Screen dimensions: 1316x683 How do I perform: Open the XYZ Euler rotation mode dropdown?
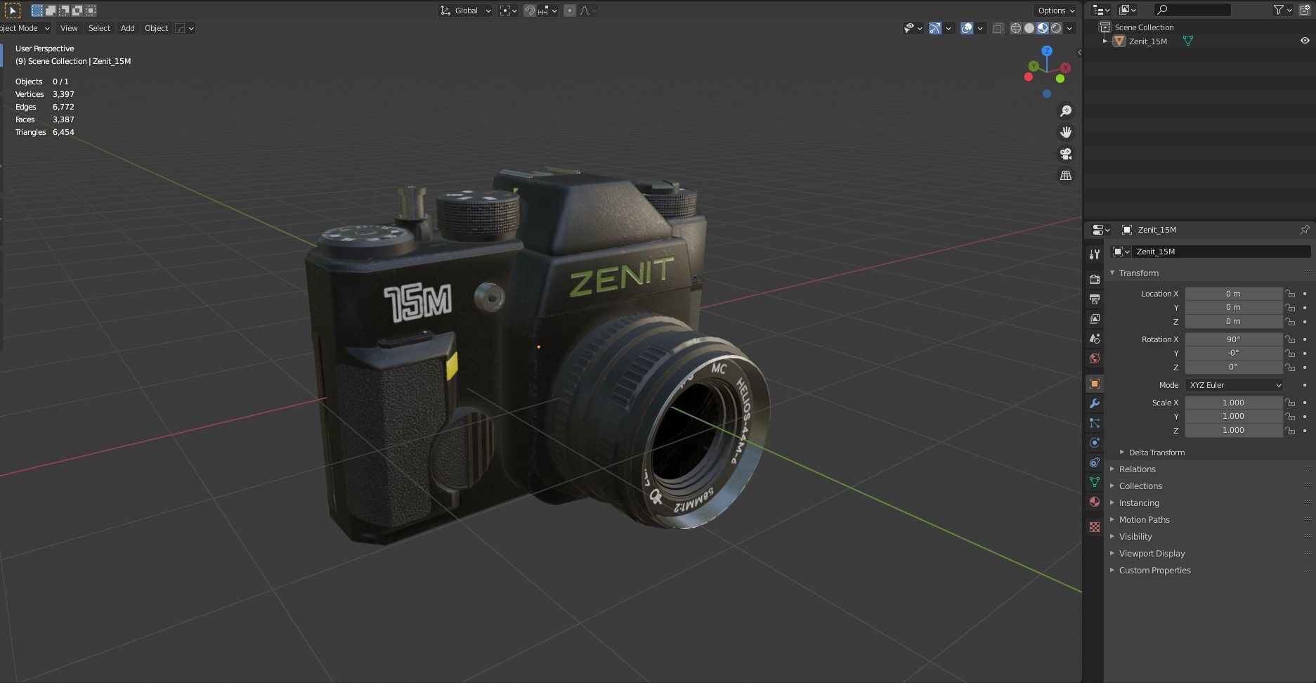[1234, 385]
